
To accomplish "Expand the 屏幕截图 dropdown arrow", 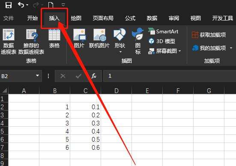I will tap(180, 51).
